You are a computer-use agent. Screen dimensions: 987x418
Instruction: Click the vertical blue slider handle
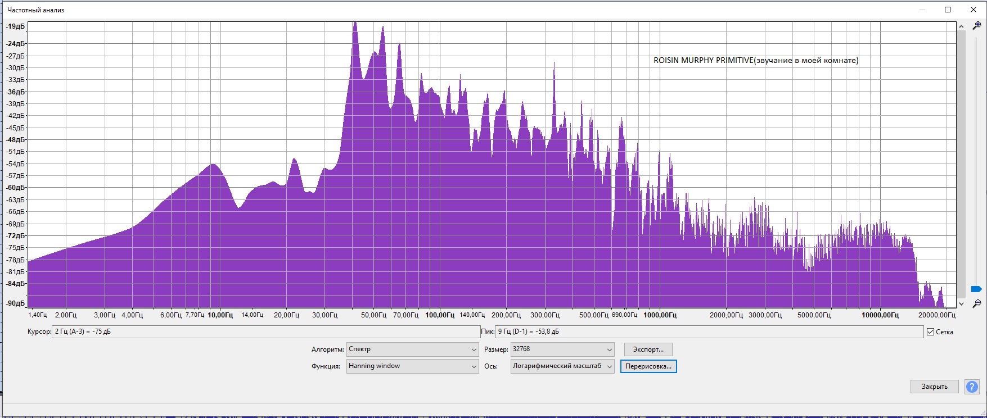click(976, 289)
